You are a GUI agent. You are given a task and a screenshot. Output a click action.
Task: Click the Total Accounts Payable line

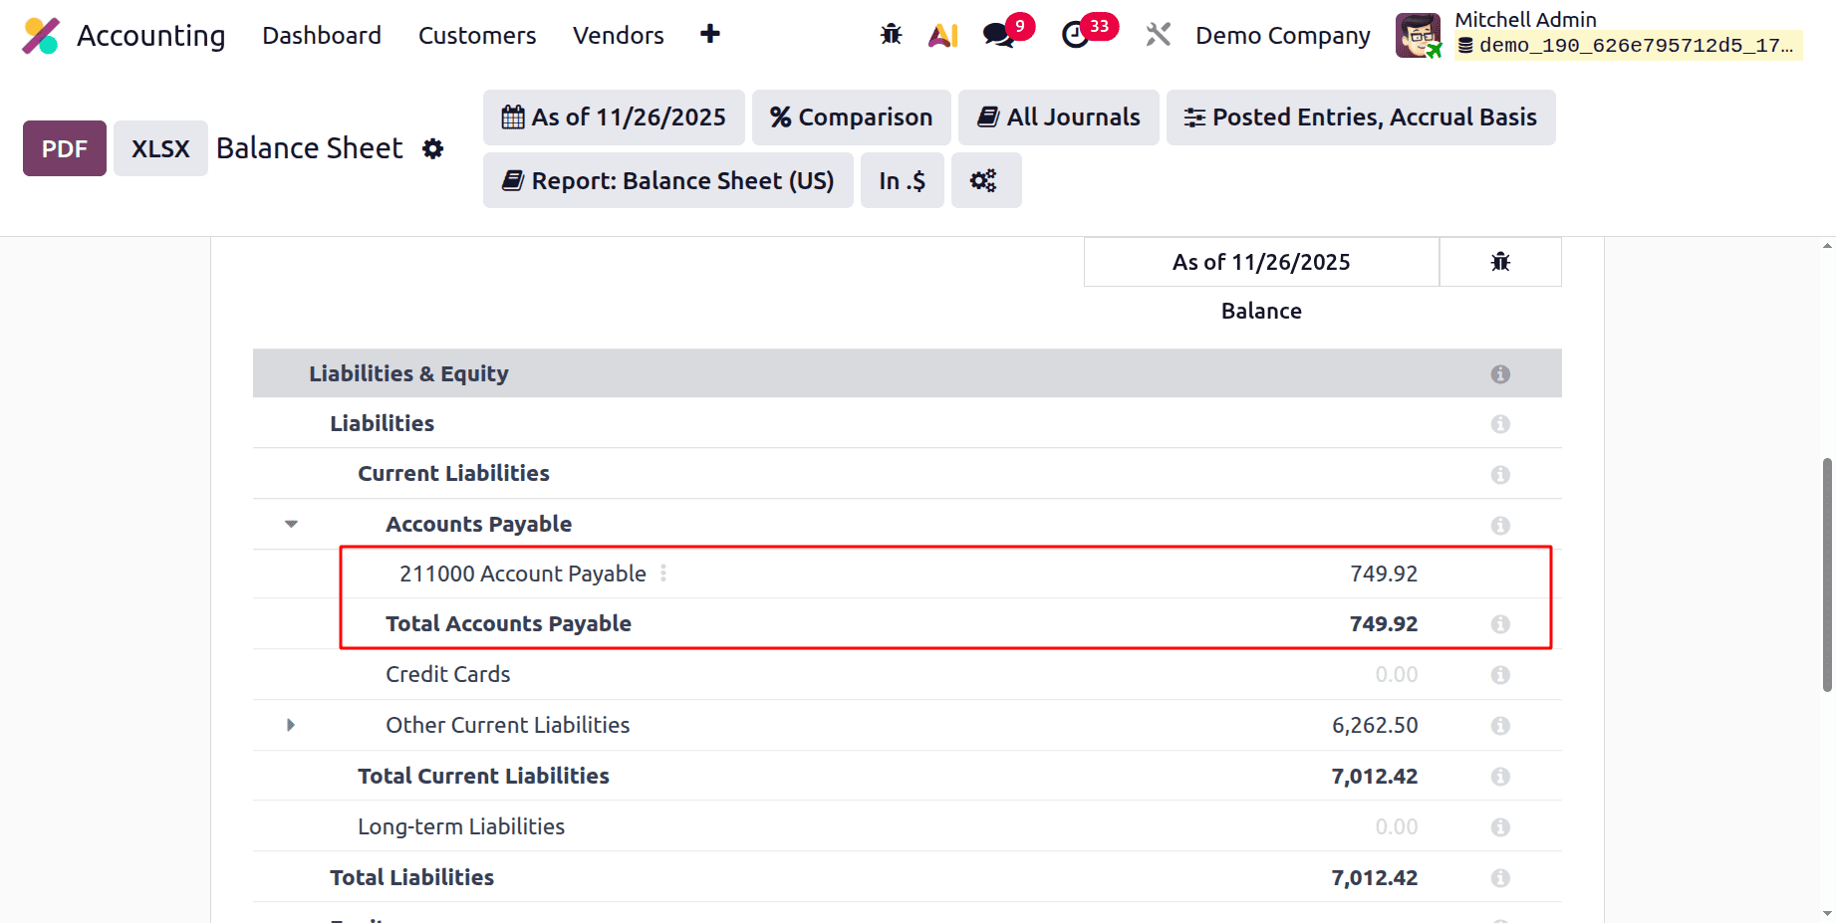click(x=907, y=623)
